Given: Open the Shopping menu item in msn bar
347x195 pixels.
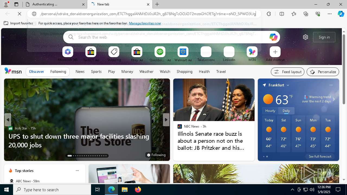Looking at the screenshot, I should point(185,72).
